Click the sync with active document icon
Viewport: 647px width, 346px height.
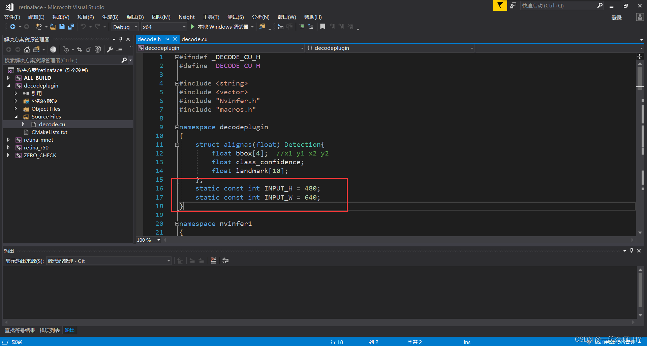tap(80, 49)
